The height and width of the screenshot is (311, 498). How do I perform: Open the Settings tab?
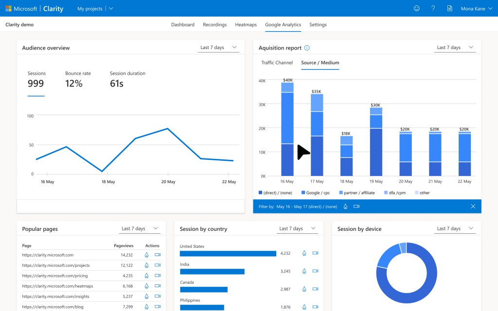(318, 24)
